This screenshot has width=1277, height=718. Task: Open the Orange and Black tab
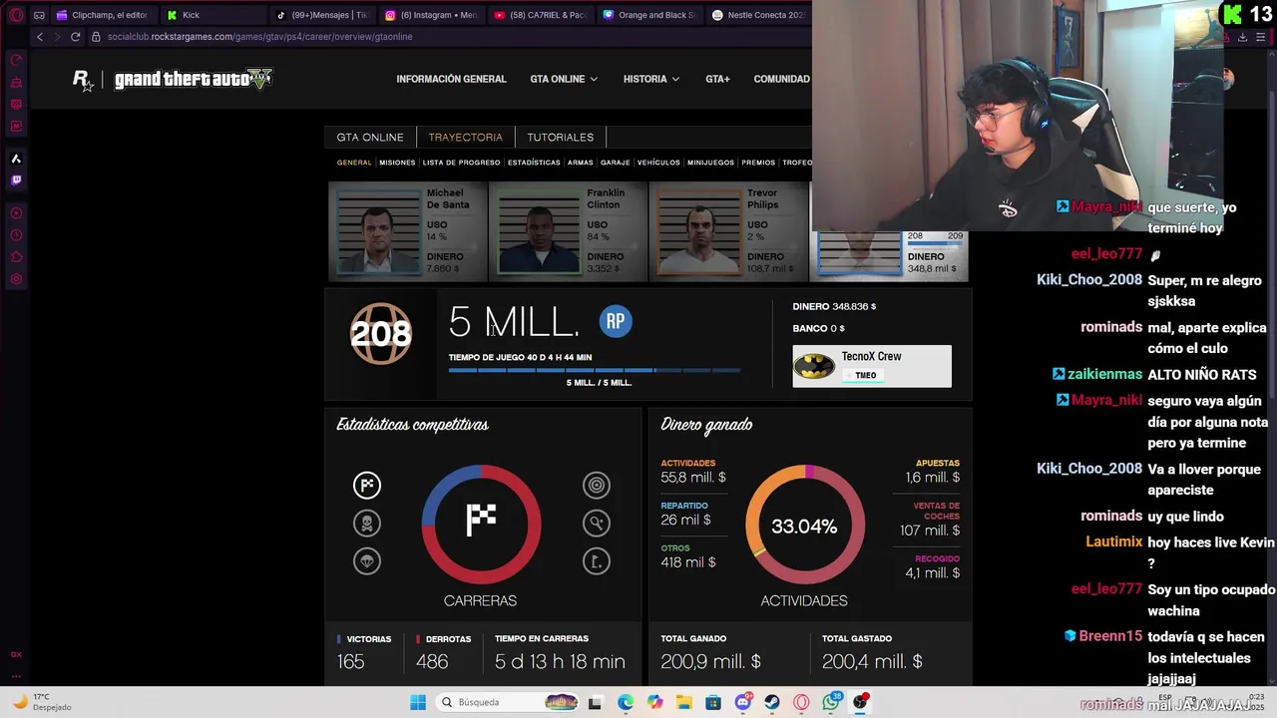[648, 15]
